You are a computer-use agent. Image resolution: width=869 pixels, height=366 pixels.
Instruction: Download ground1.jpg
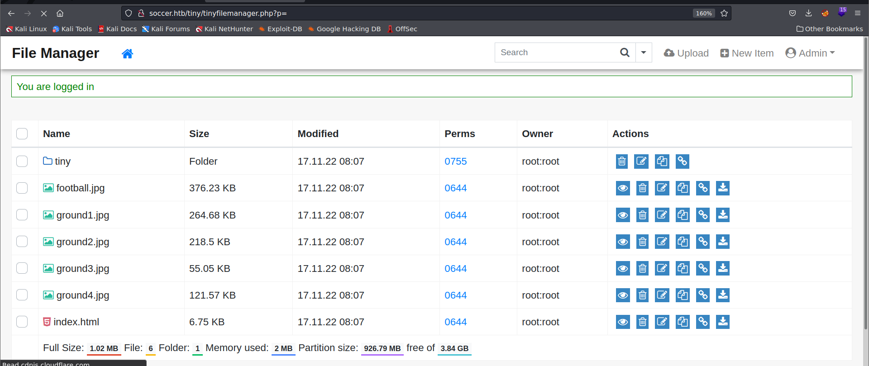tap(723, 215)
